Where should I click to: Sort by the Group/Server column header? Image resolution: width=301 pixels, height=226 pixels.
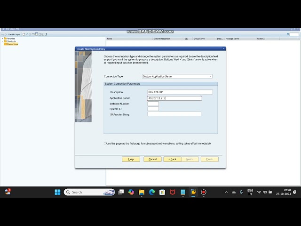click(204, 39)
